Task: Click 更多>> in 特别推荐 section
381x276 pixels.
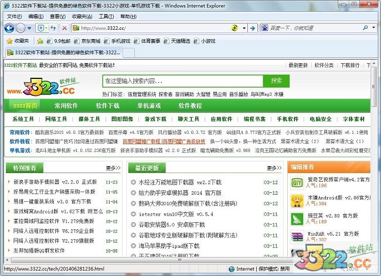Action: tap(113, 168)
